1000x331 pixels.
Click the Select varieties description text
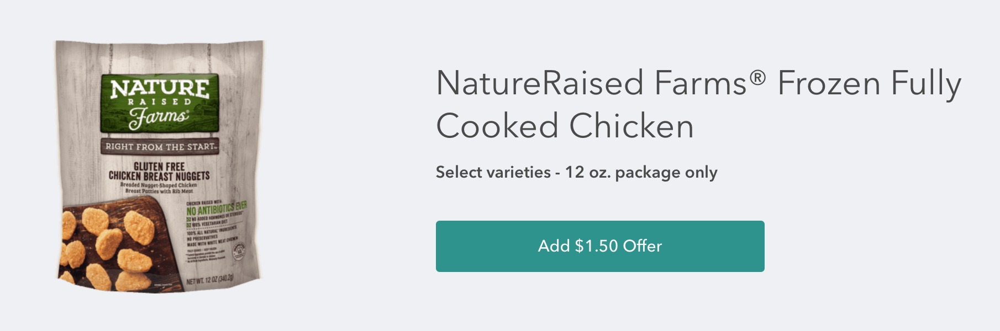[x=493, y=172]
